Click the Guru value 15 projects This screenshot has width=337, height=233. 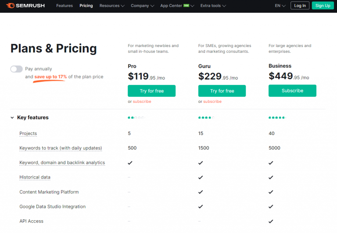point(201,133)
